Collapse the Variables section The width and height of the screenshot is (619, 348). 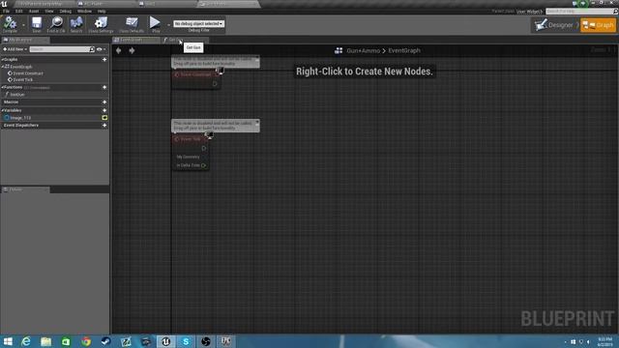tap(2, 110)
